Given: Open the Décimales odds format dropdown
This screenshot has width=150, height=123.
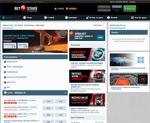Looking at the screenshot, I should pos(99,25).
